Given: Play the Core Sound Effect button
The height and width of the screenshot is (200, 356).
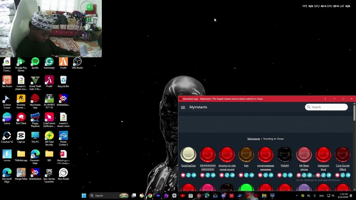Looking at the screenshot, I should 343,155.
